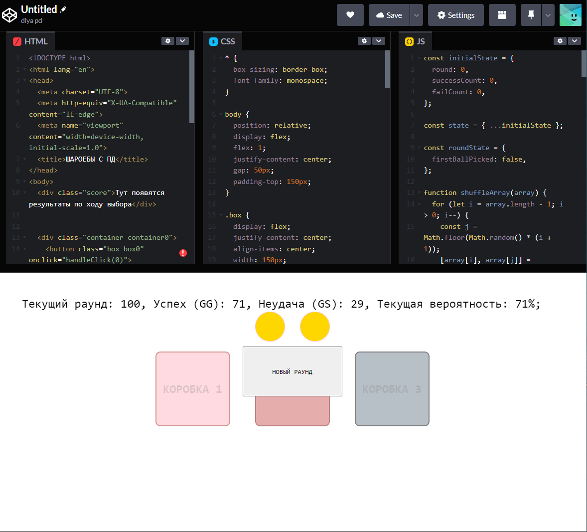Open the Change View layout button
587x532 pixels.
[x=502, y=15]
